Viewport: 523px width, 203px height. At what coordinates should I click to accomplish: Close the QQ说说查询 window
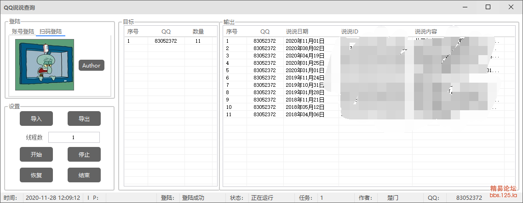(511, 7)
